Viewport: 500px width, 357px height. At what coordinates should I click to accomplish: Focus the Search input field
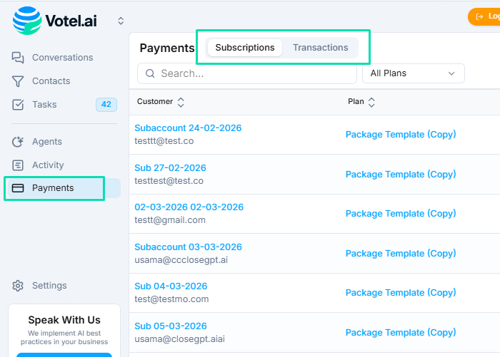click(254, 73)
